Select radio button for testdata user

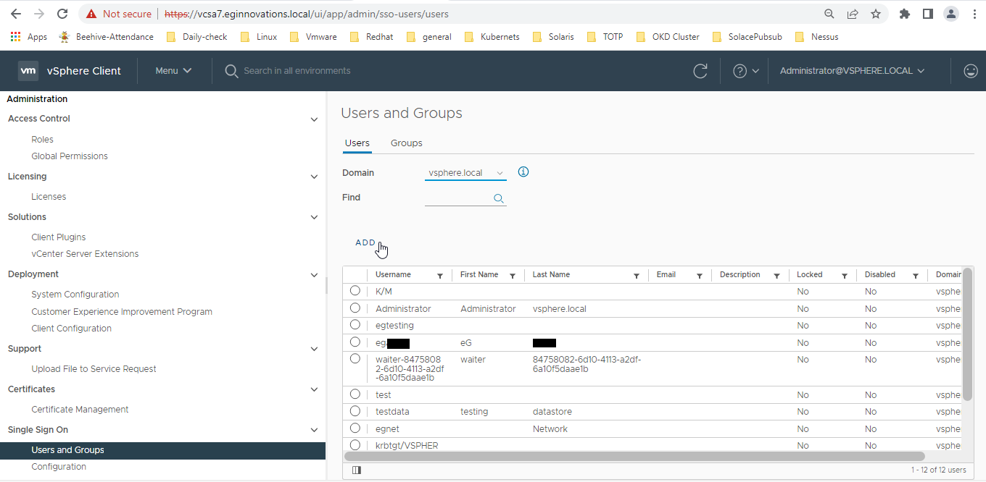[355, 411]
